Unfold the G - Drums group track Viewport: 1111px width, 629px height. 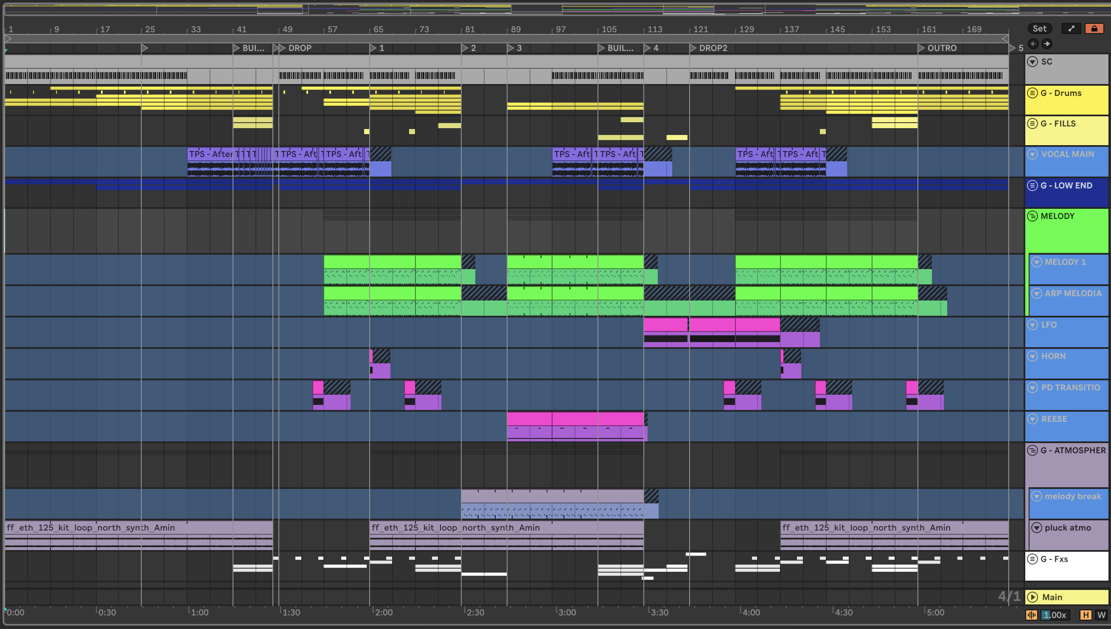1032,93
